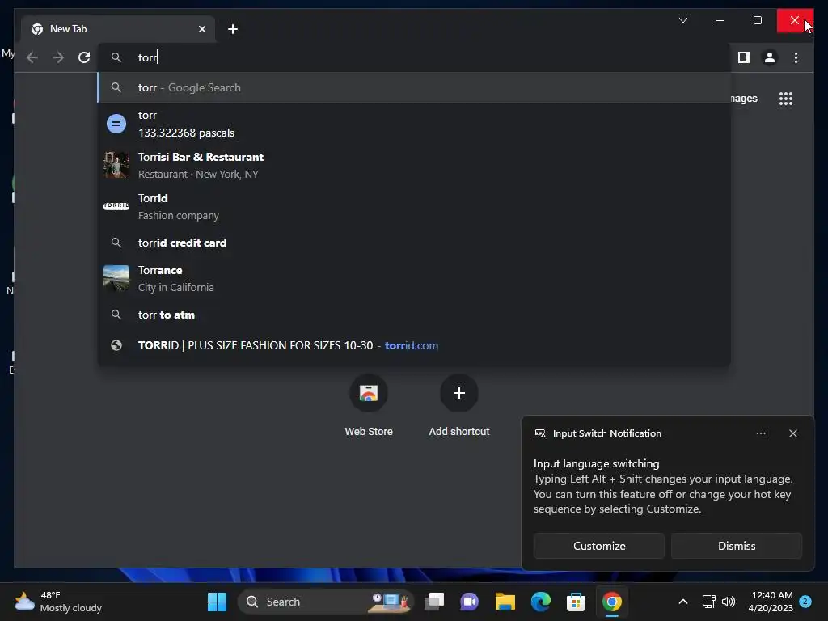The height and width of the screenshot is (621, 828).
Task: Click the Torrisi restaurant thumbnail image
Action: [116, 165]
